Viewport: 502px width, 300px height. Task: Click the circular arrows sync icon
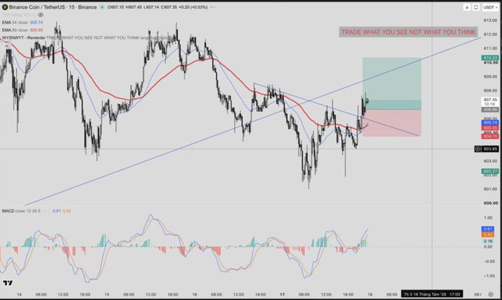point(476,7)
